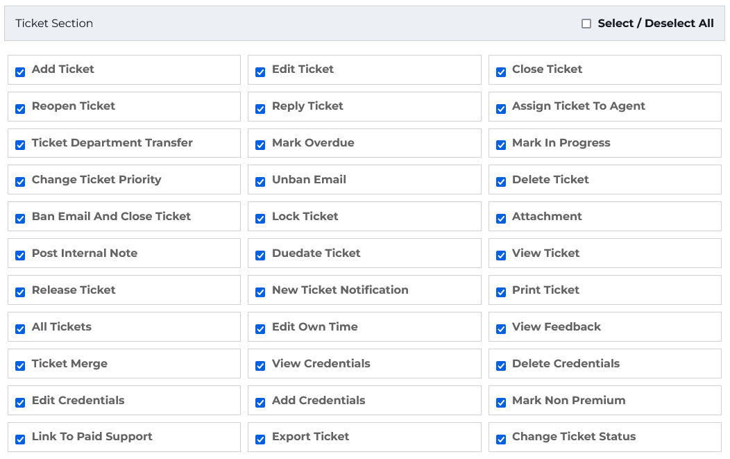Disable Post Internal Note permission
The width and height of the screenshot is (730, 459).
[20, 256]
